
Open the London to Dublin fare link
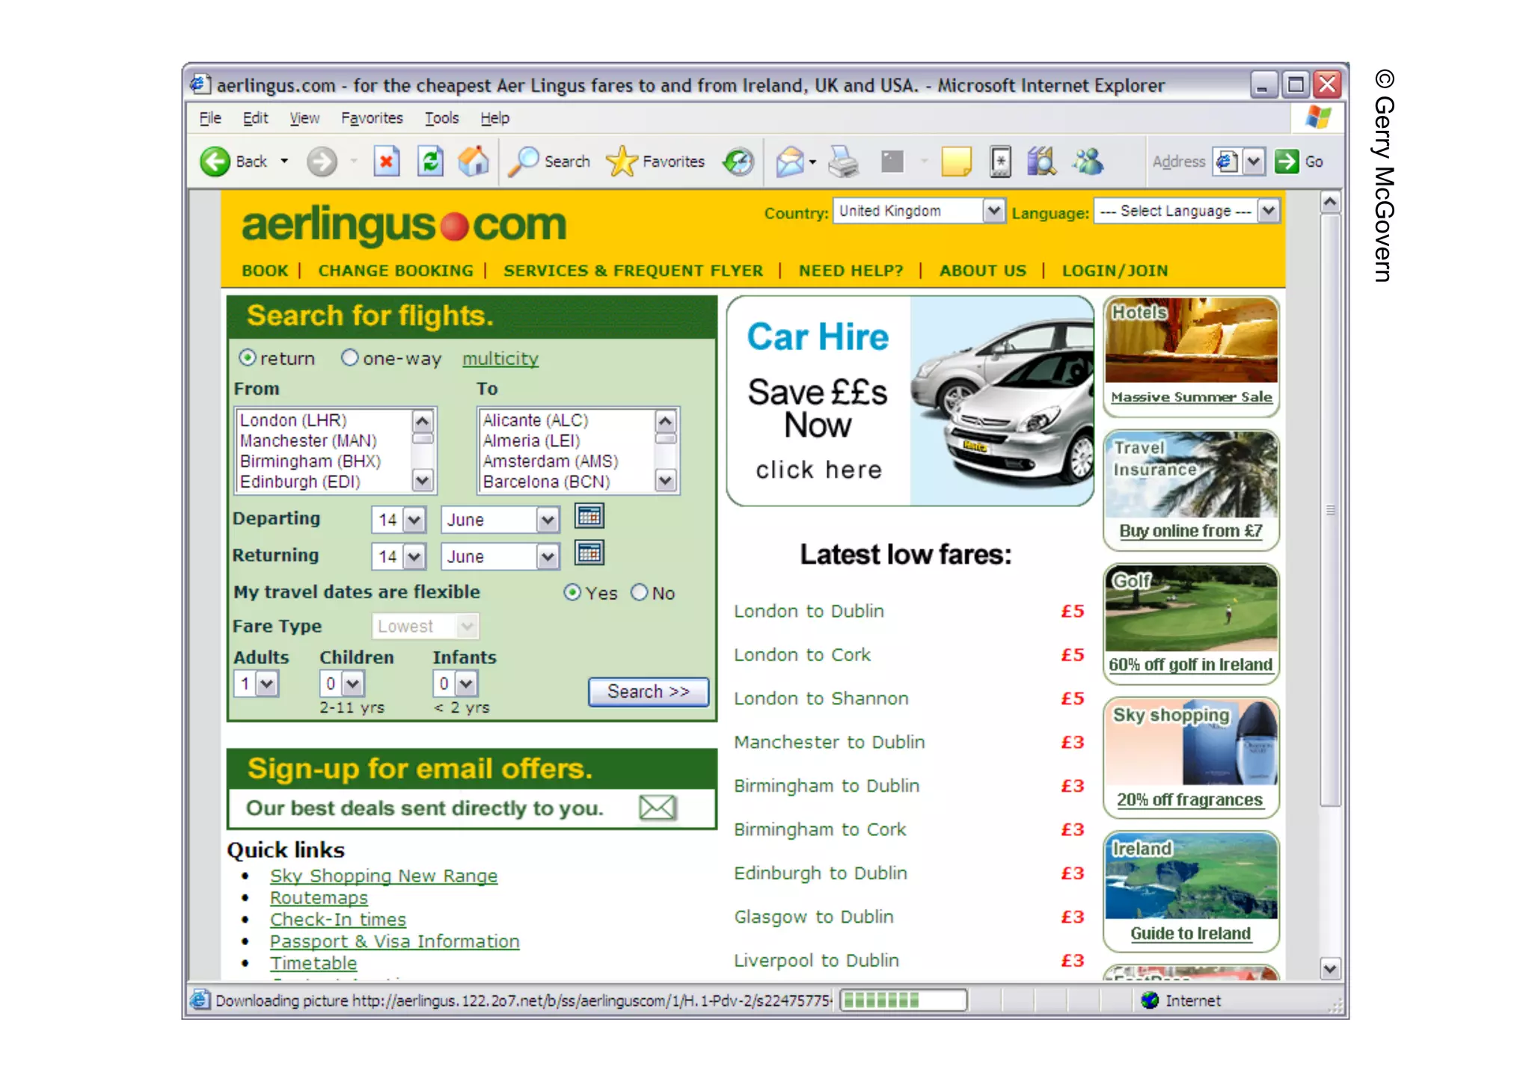click(x=809, y=611)
